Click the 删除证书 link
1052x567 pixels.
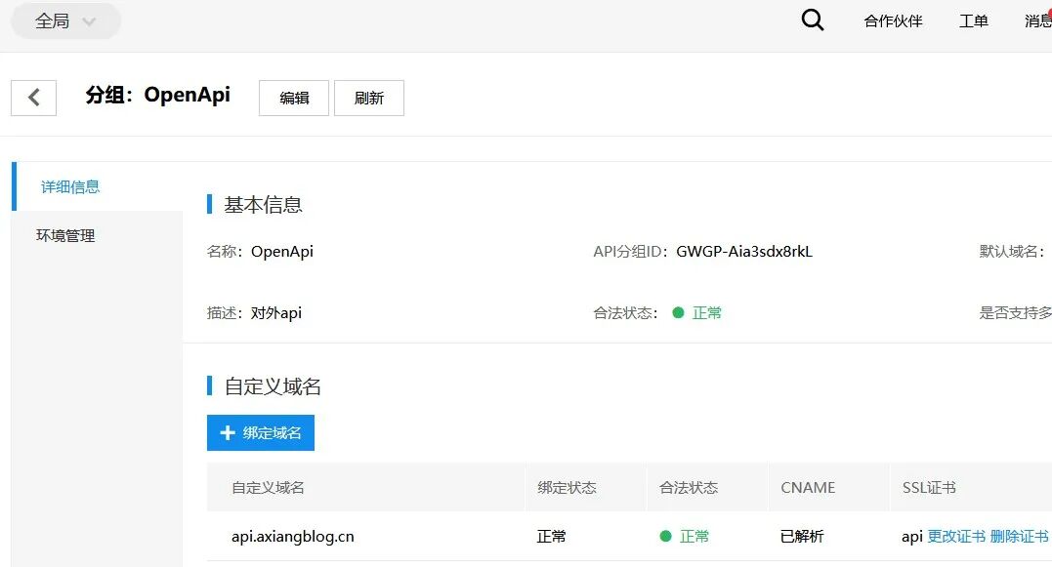coord(1021,536)
